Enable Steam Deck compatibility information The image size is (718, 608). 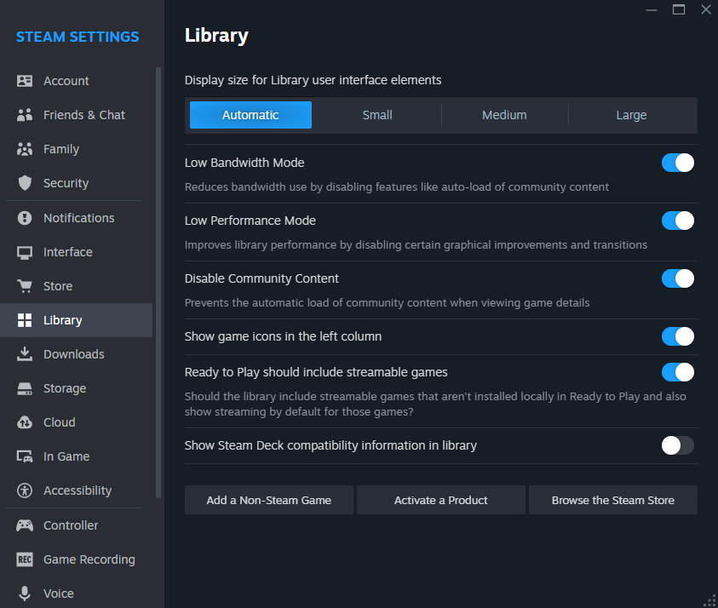tap(677, 445)
